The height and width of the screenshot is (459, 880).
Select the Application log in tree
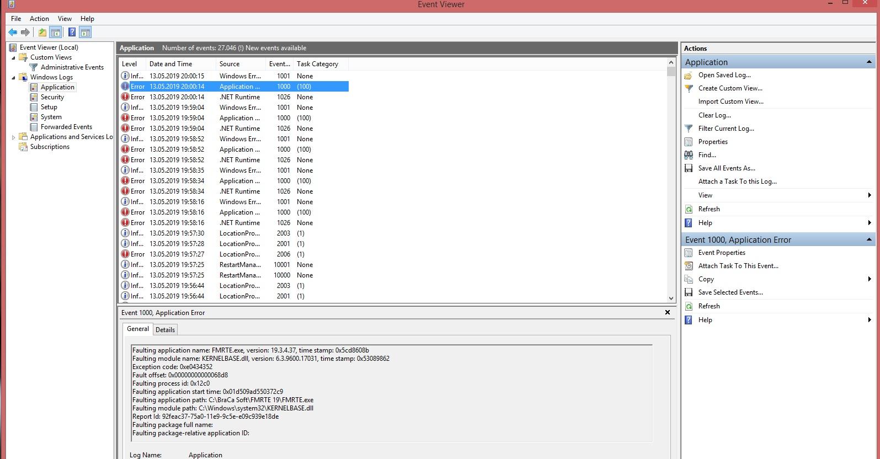(57, 87)
